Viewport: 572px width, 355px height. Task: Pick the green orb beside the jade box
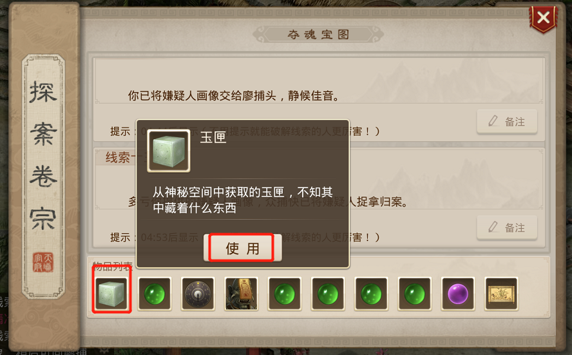point(155,294)
